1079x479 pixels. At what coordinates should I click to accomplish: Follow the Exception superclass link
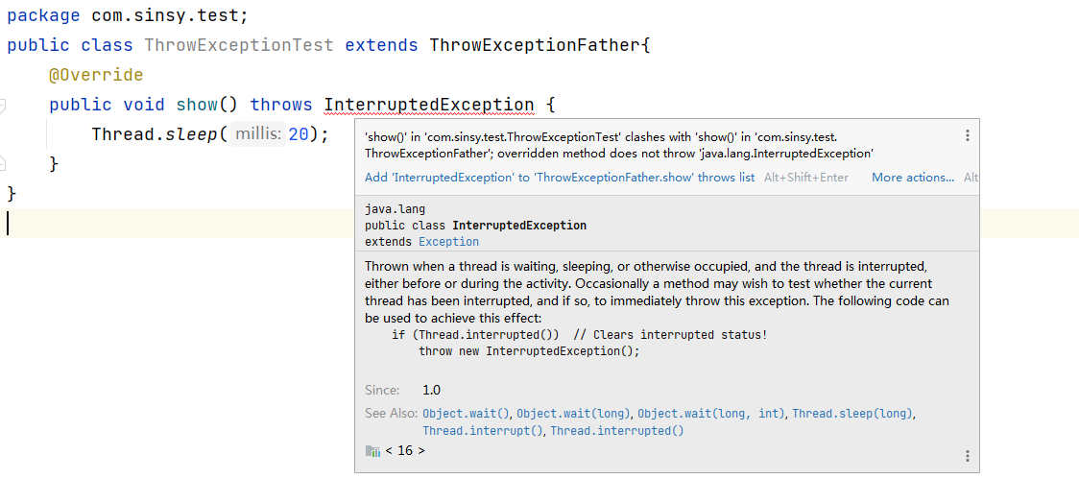click(448, 242)
